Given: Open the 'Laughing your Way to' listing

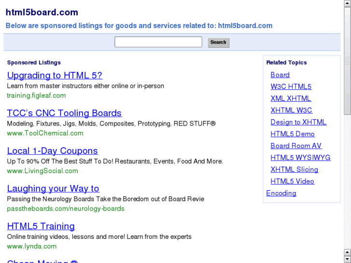Looking at the screenshot, I should (x=53, y=189).
